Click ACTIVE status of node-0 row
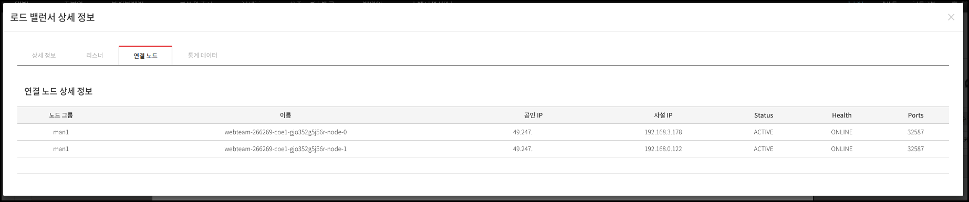Viewport: 969px width, 202px height. (764, 132)
